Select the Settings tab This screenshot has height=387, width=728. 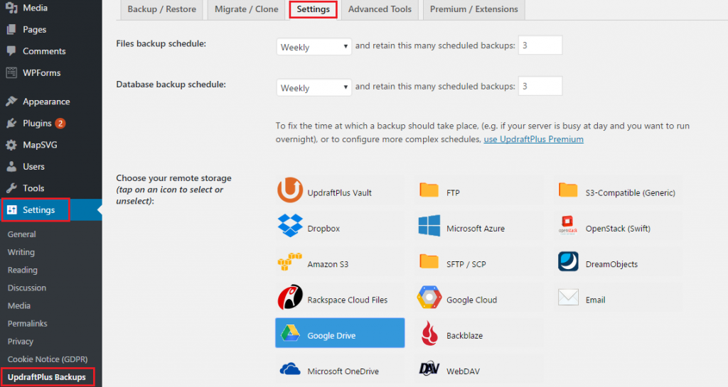click(x=314, y=9)
